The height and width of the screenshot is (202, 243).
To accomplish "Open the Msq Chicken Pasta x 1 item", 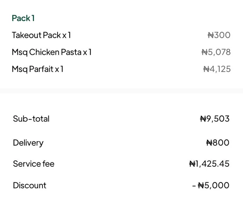I will 51,52.
